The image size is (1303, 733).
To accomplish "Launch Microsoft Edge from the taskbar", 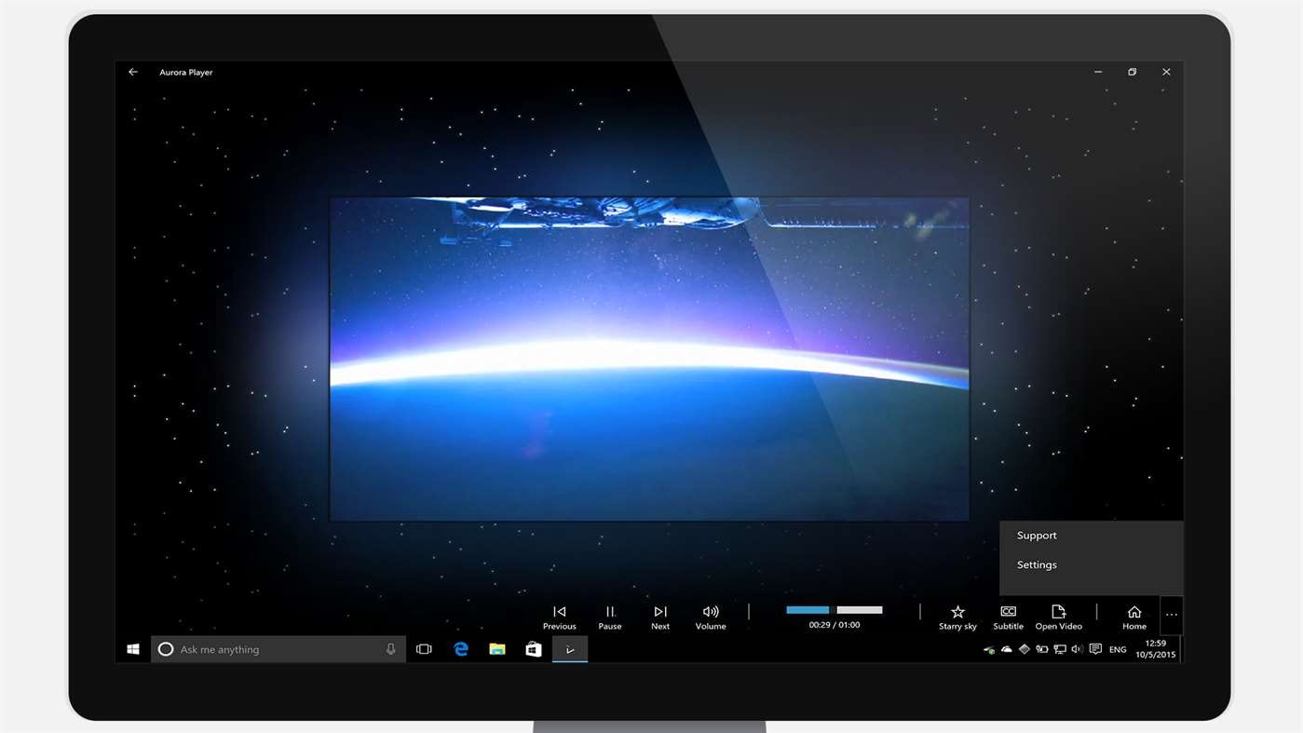I will [x=461, y=649].
